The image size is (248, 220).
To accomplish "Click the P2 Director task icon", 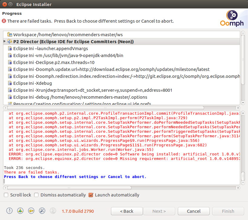I will (10, 41).
